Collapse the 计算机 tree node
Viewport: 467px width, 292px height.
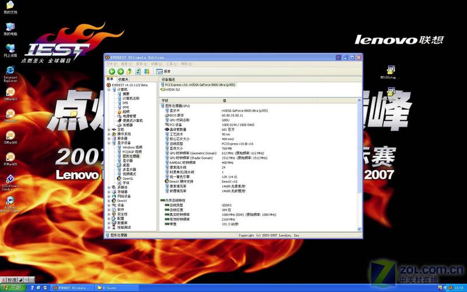tap(109, 89)
